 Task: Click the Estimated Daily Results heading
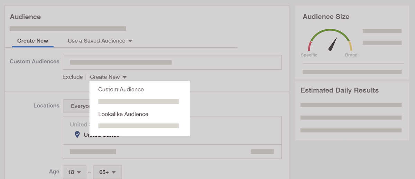coord(340,90)
